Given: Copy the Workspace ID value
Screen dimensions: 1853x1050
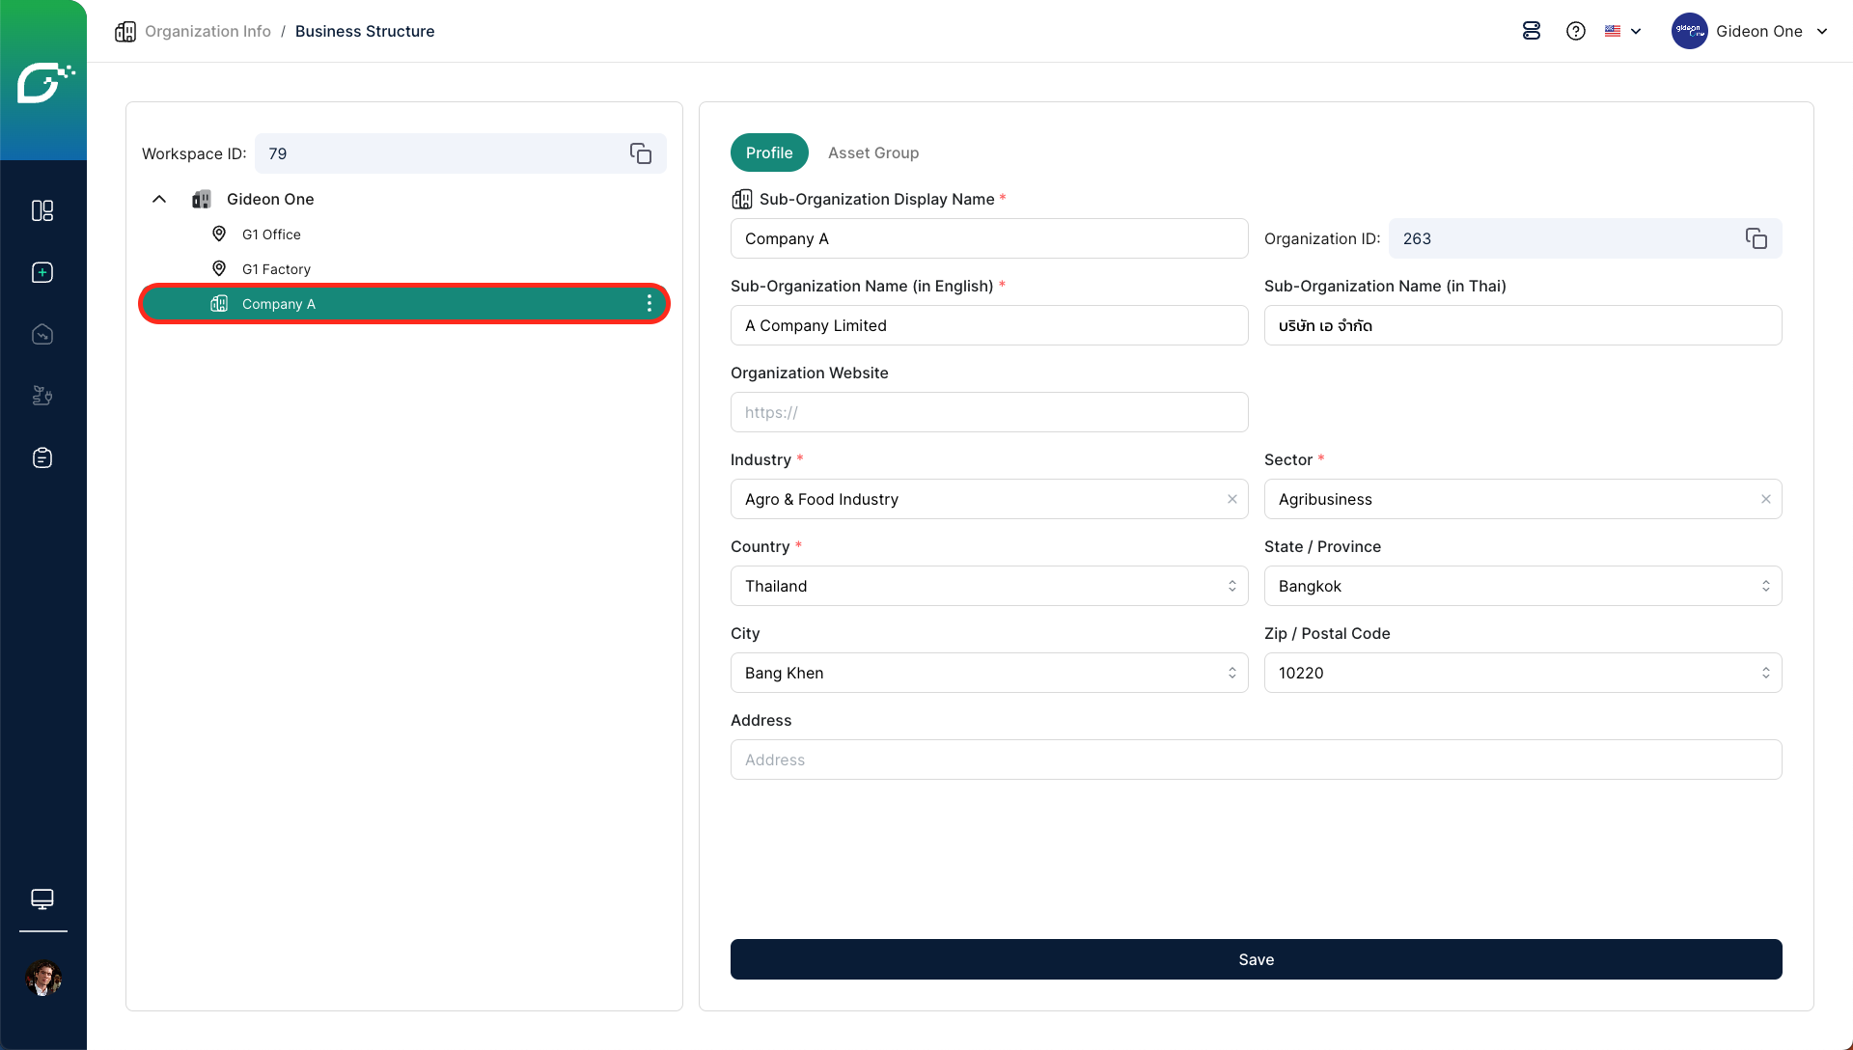Looking at the screenshot, I should [x=641, y=153].
